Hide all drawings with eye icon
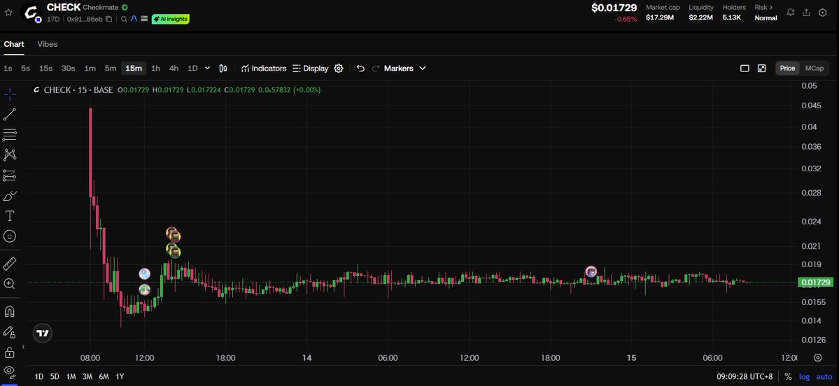The image size is (839, 386). (x=10, y=371)
